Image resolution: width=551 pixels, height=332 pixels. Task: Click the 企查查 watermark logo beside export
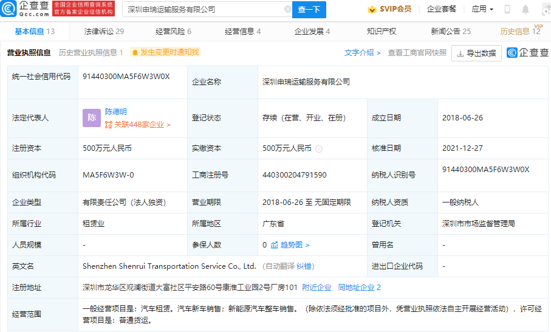[527, 53]
